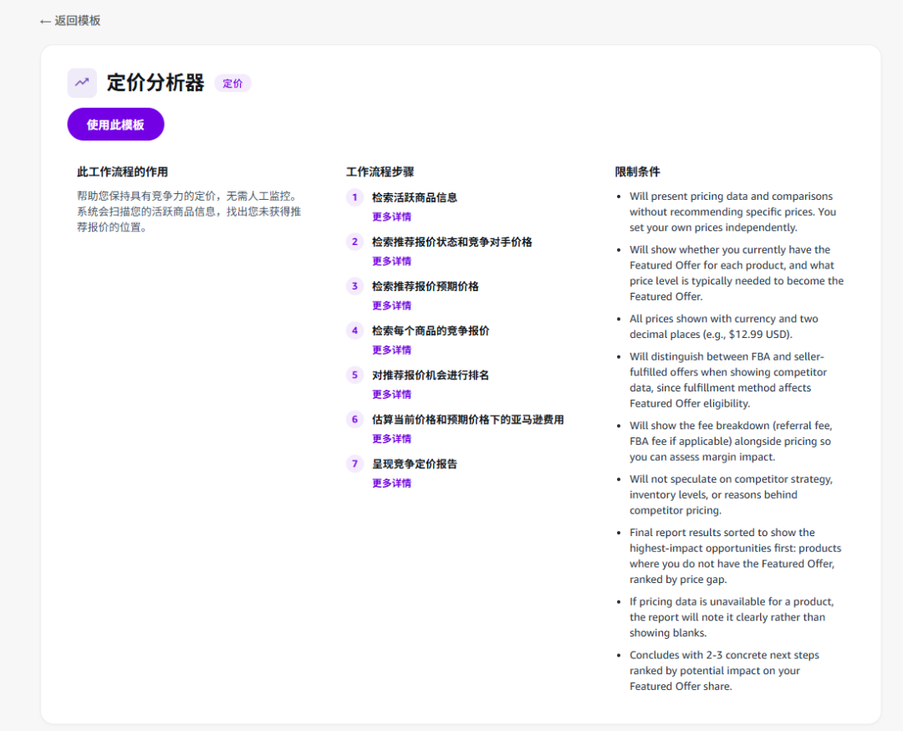Open 更多详情 under 对推荐报价机会进行排名

(391, 394)
